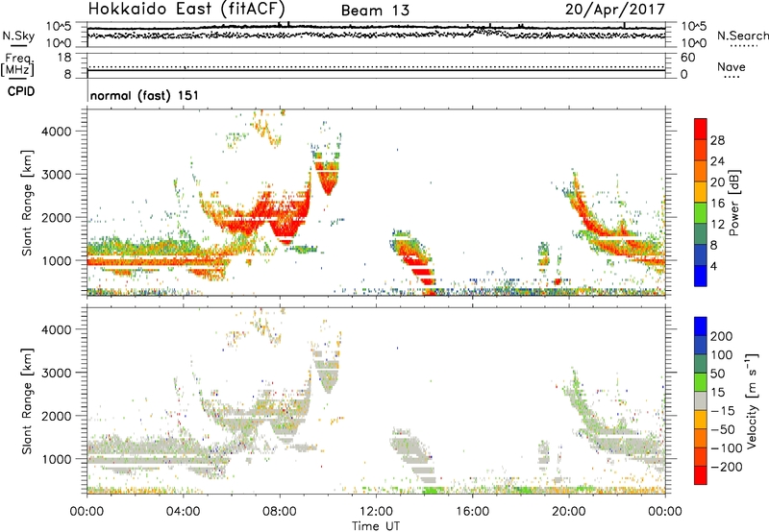Select the date '20/Apr/2017'
The height and width of the screenshot is (532, 769).
coord(615,10)
